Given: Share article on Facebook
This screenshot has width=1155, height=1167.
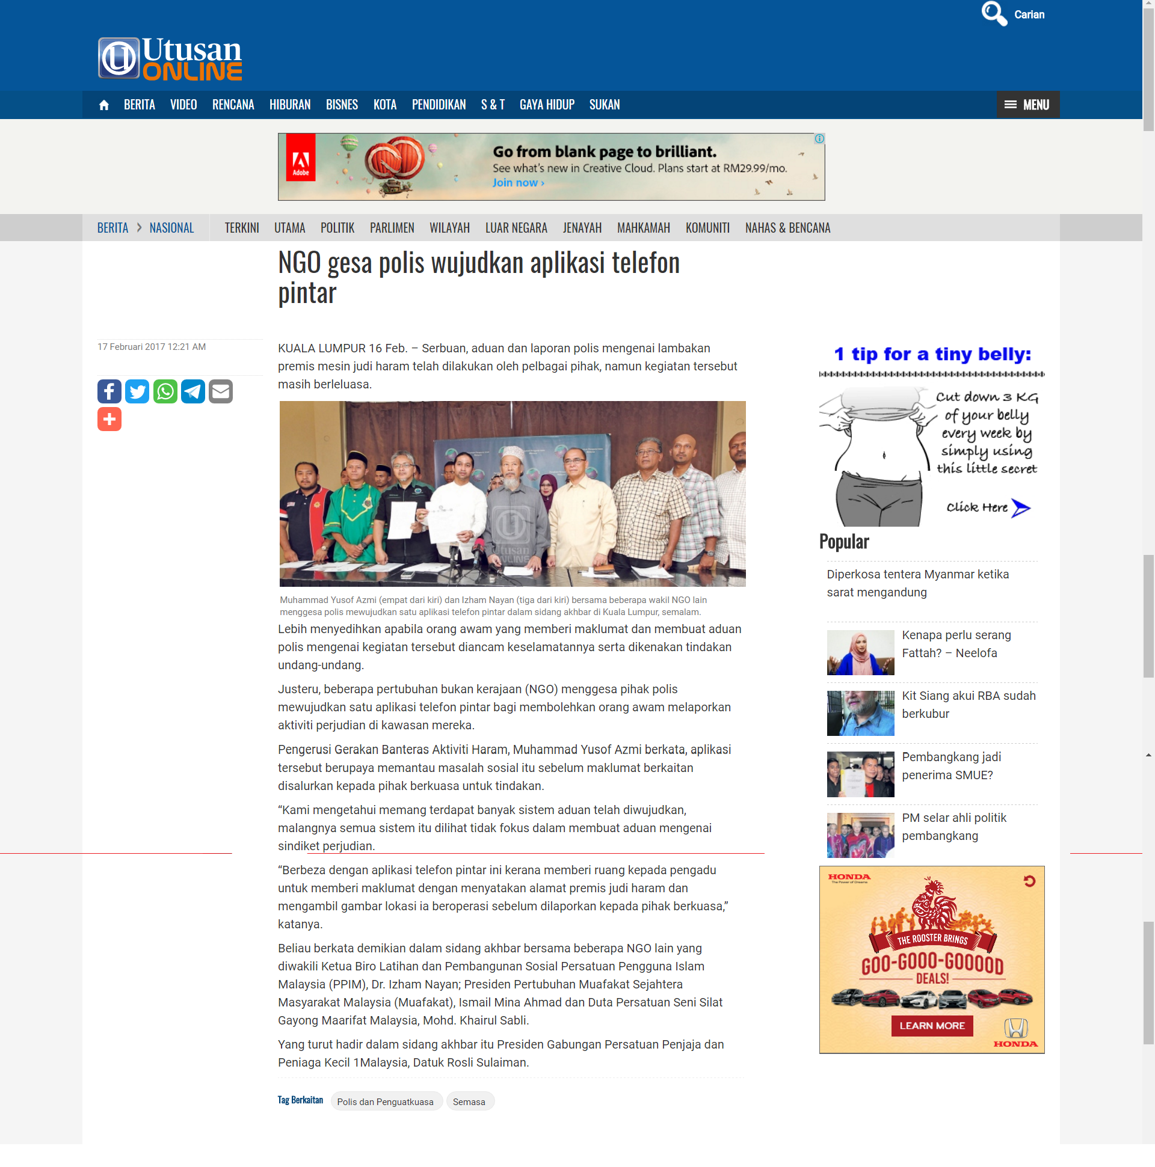Looking at the screenshot, I should (109, 391).
